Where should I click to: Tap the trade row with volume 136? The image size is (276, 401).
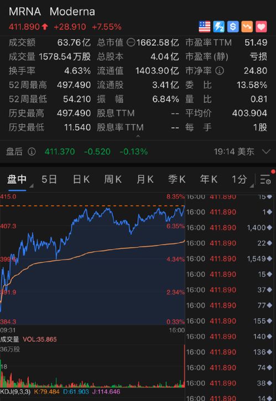point(229,352)
